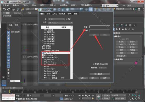
Task: Toggle the 活动 (Active) checkbox
Action: 66,19
